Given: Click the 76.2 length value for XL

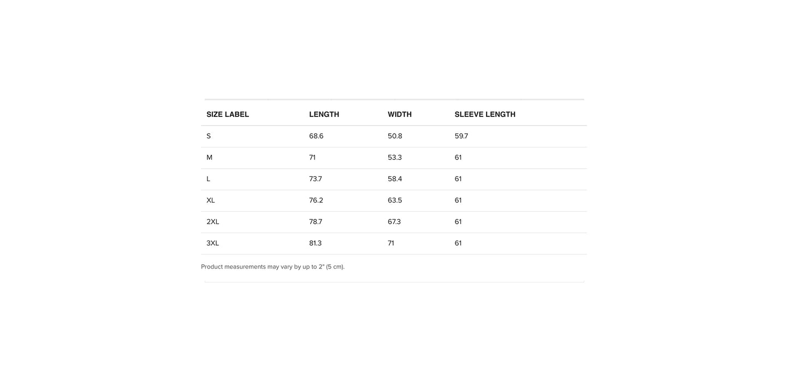Looking at the screenshot, I should [316, 200].
